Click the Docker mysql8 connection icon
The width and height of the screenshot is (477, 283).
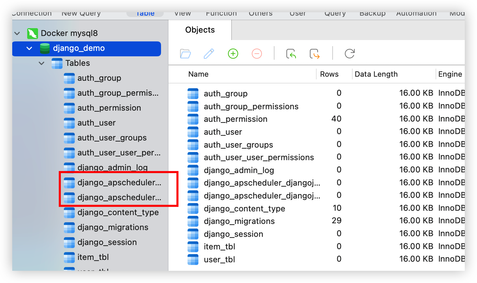tap(33, 33)
